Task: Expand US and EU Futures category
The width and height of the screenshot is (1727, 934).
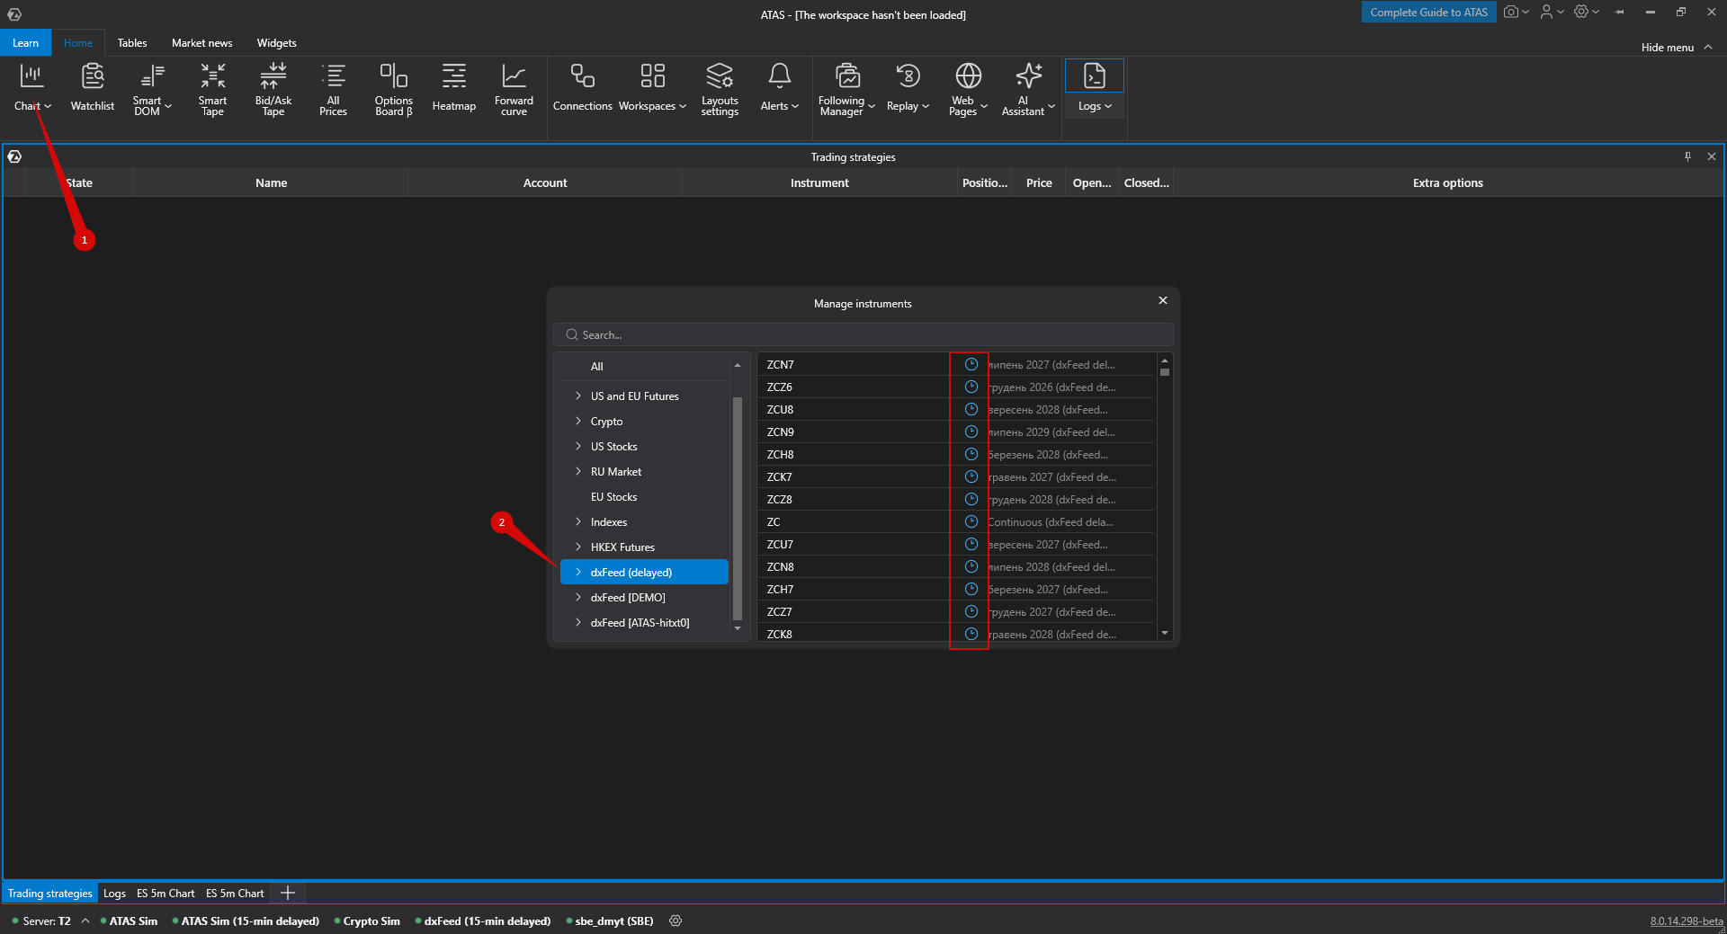Action: 578,396
